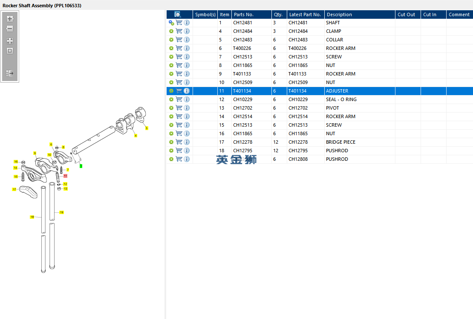
Task: Add ADJUSTER T401134 to cart
Action: 179,91
